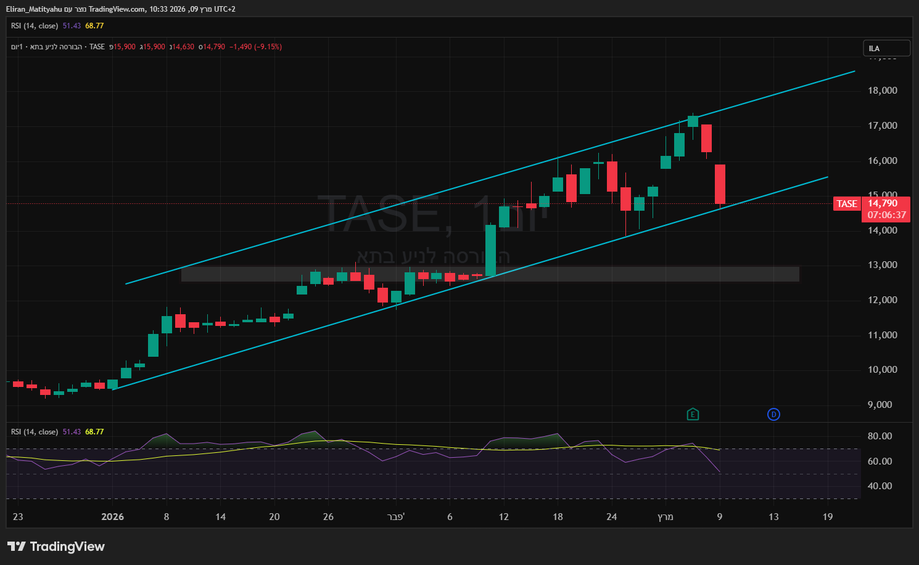Select the upper cyan channel trendline
The image size is (919, 565).
(x=490, y=177)
